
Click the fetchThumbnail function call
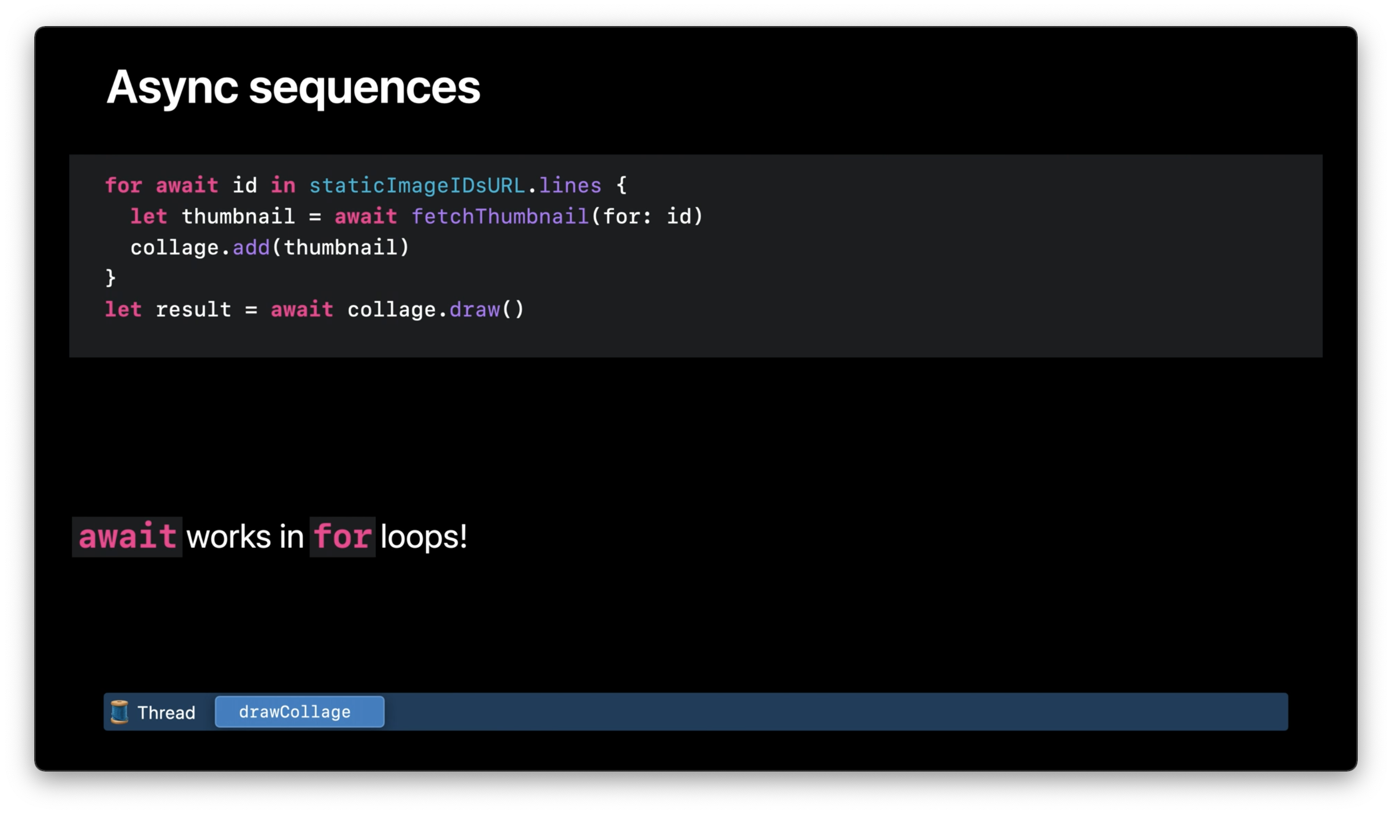point(500,217)
